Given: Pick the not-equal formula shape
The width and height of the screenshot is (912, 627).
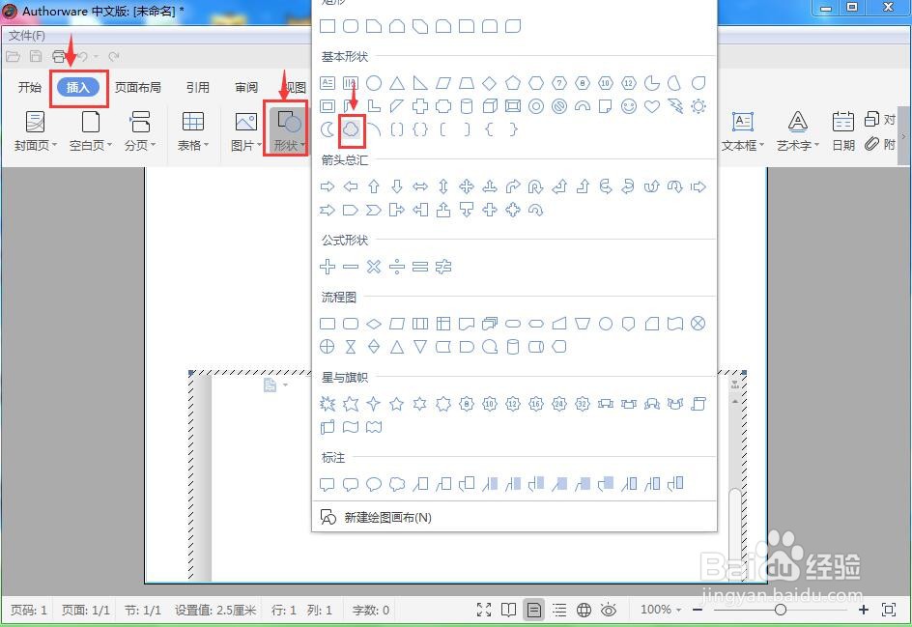Looking at the screenshot, I should click(443, 267).
